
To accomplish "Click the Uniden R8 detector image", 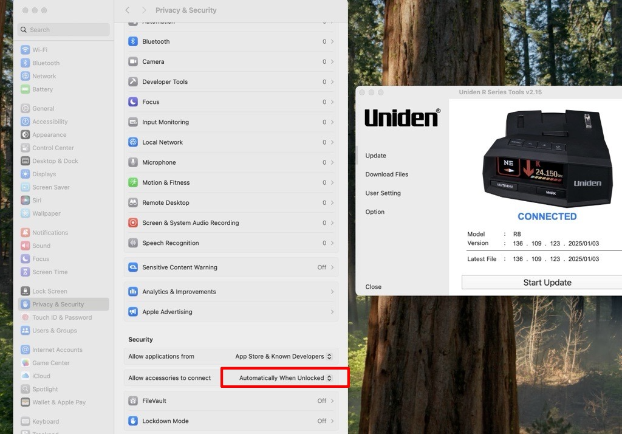I will tap(547, 158).
